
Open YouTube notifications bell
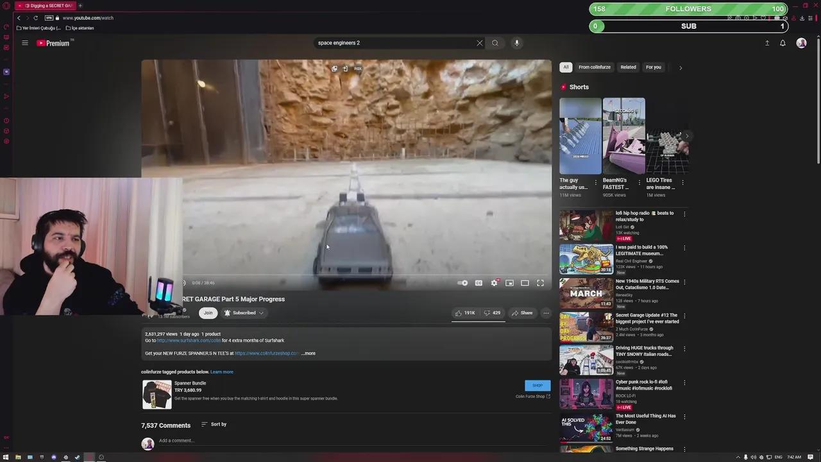point(783,42)
